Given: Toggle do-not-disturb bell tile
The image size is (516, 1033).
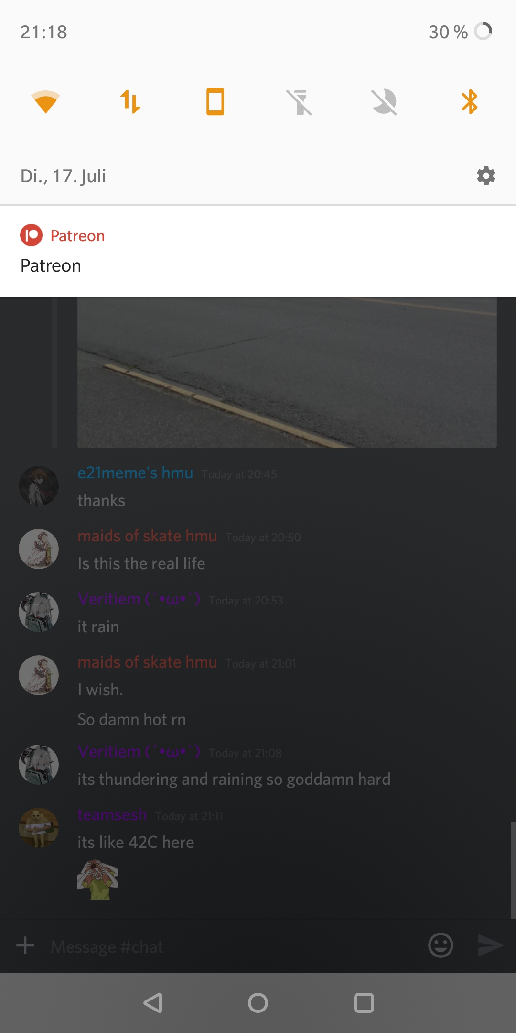Looking at the screenshot, I should click(x=385, y=102).
